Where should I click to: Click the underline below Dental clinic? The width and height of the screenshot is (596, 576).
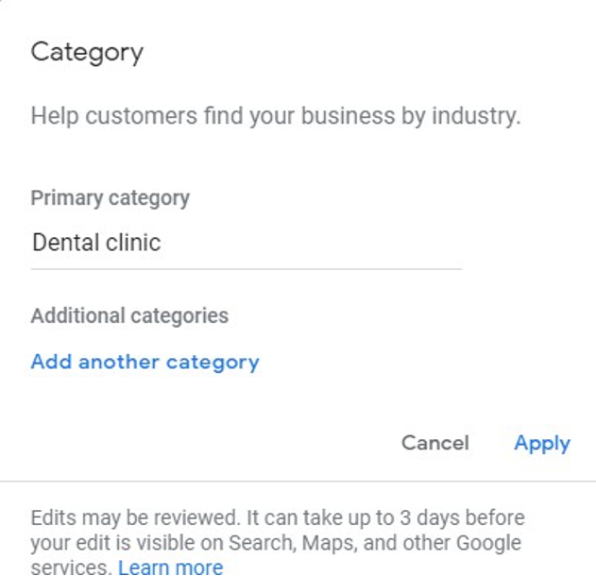click(x=247, y=268)
